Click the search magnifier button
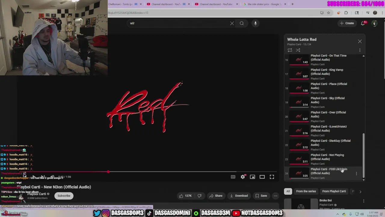Screen dimensions: 385x217 click(242, 23)
